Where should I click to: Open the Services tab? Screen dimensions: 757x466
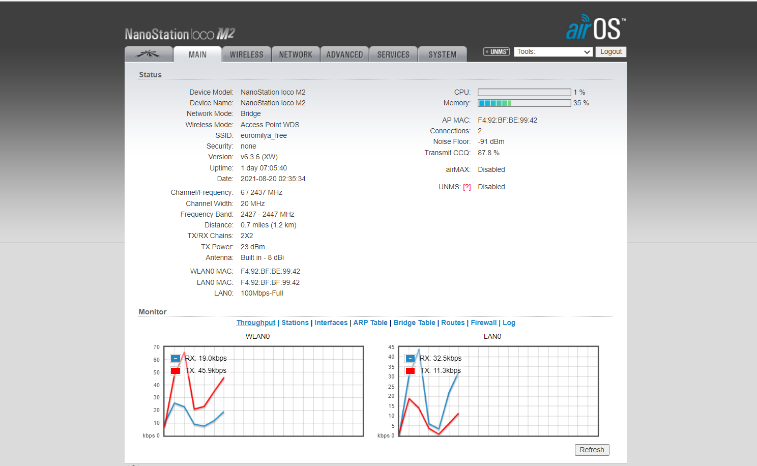click(x=393, y=54)
